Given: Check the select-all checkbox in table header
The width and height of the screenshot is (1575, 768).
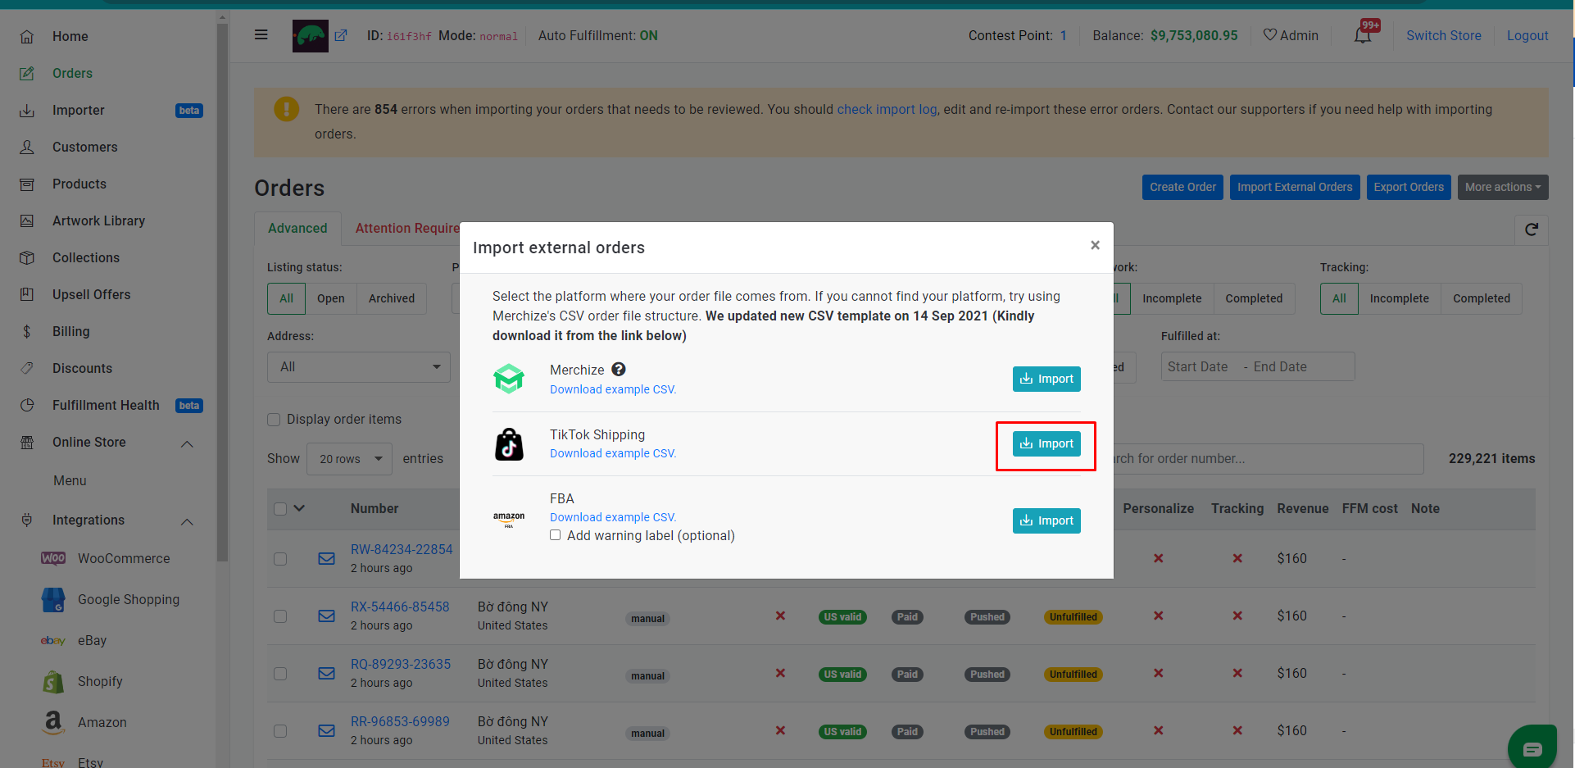Looking at the screenshot, I should (280, 509).
